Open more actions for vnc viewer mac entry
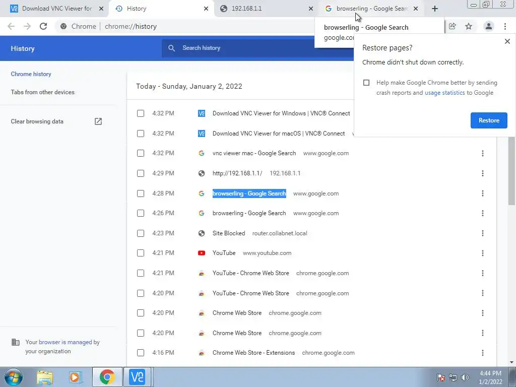The width and height of the screenshot is (516, 387). [x=482, y=153]
